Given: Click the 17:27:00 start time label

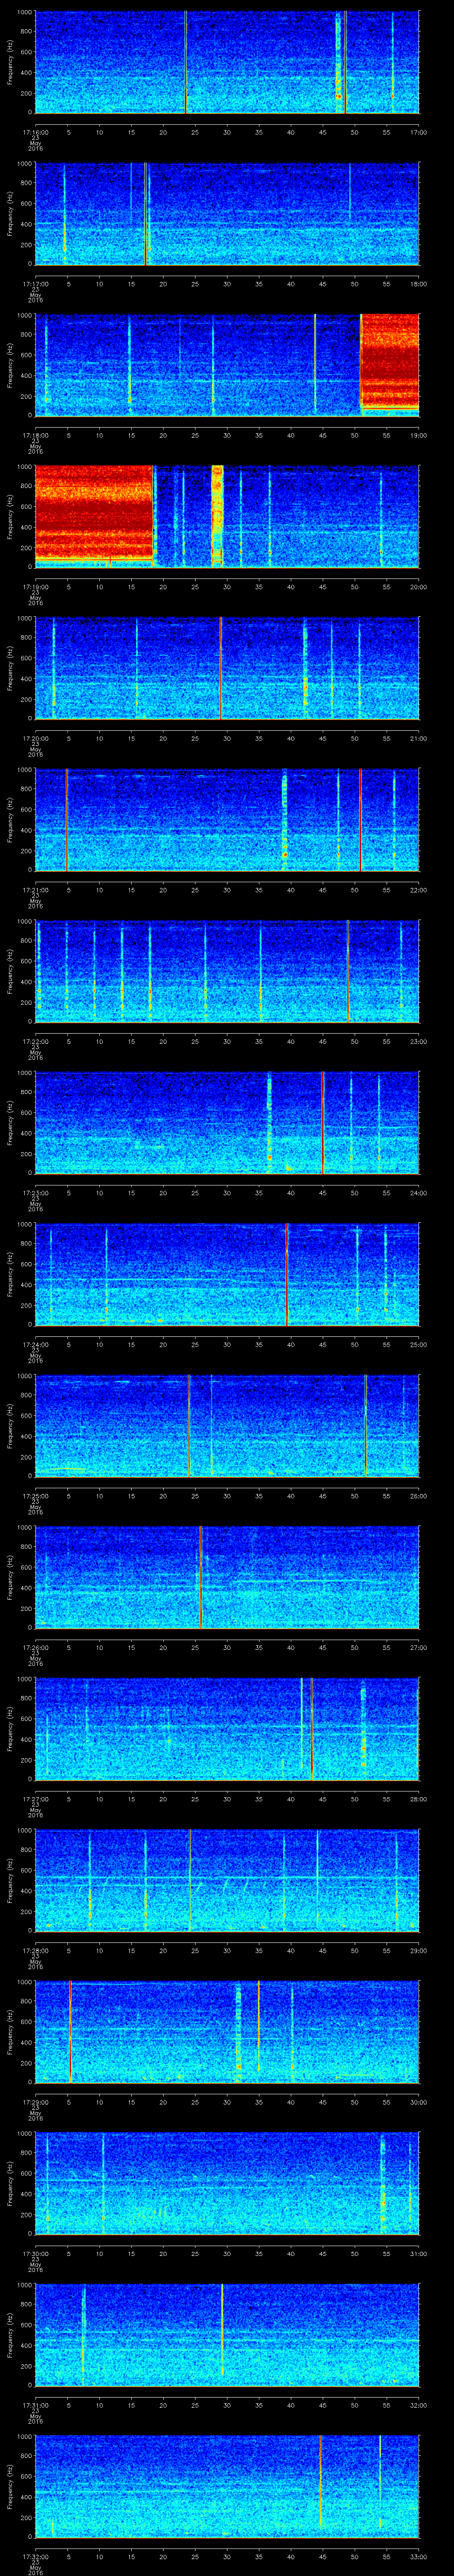Looking at the screenshot, I should 35,1799.
